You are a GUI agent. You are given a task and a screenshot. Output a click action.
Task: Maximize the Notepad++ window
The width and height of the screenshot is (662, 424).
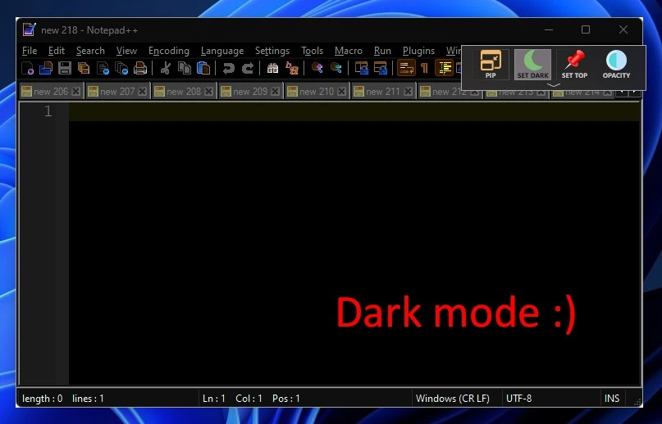586,29
